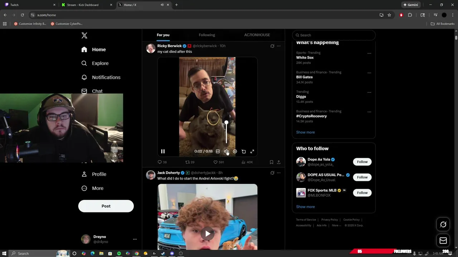This screenshot has height=257, width=458.
Task: Open Discord from the Windows taskbar
Action: [x=172, y=253]
